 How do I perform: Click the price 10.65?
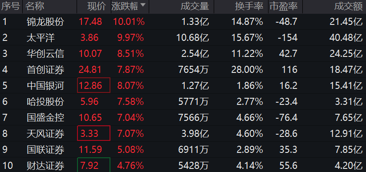point(90,118)
